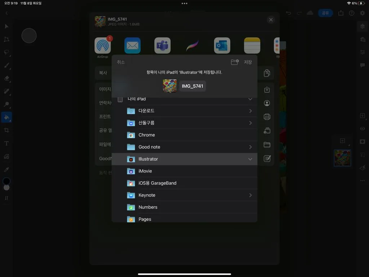Select the Lasso selection tool
The width and height of the screenshot is (369, 277).
pos(6,52)
